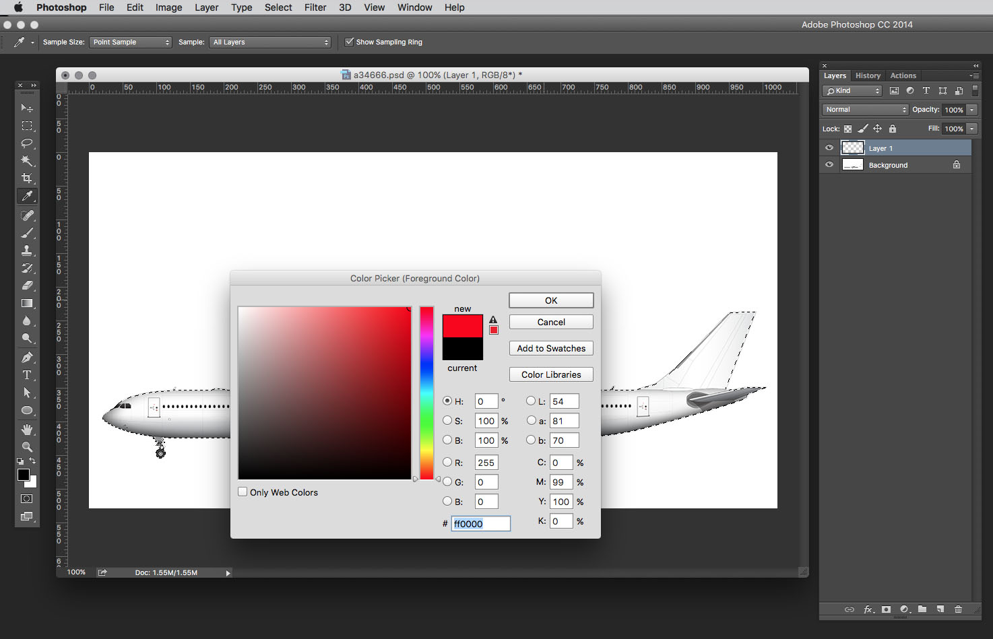Expand the All Layers sample dropdown
993x639 pixels.
point(271,42)
